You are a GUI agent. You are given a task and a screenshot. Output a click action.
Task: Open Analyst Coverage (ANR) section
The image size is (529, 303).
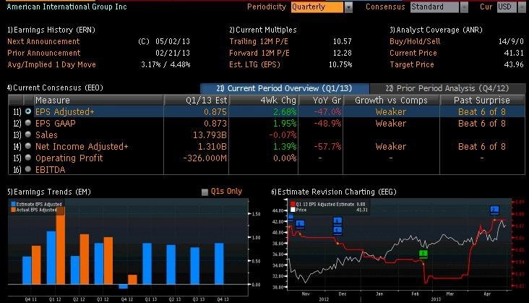tap(436, 30)
